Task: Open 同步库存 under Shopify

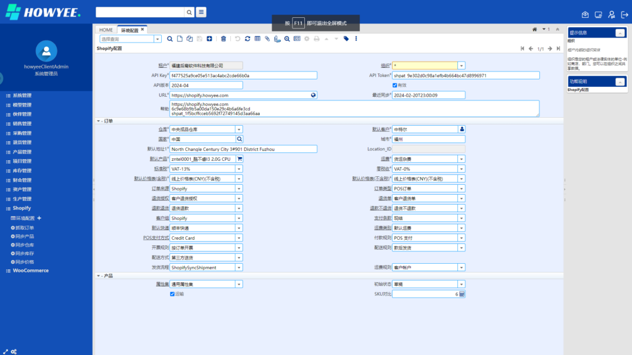Action: pos(23,253)
